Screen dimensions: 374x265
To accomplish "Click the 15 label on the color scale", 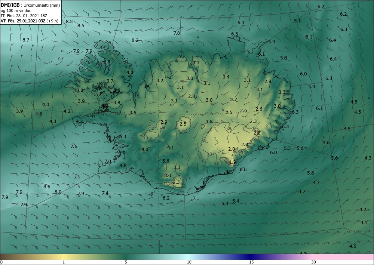I will pyautogui.click(x=251, y=262).
